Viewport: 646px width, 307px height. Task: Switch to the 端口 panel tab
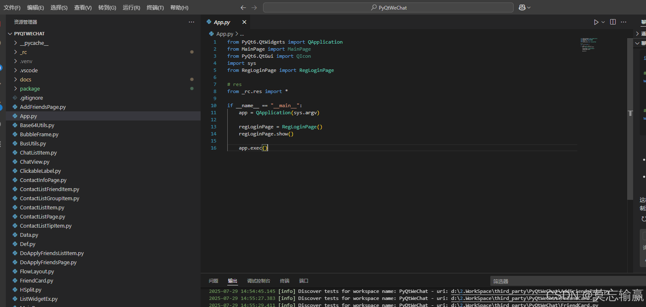point(304,281)
